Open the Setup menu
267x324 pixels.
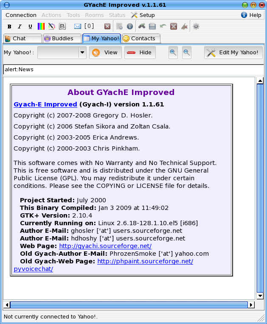[x=143, y=15]
